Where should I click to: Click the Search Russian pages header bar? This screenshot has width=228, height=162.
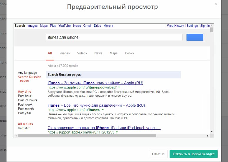(113, 75)
